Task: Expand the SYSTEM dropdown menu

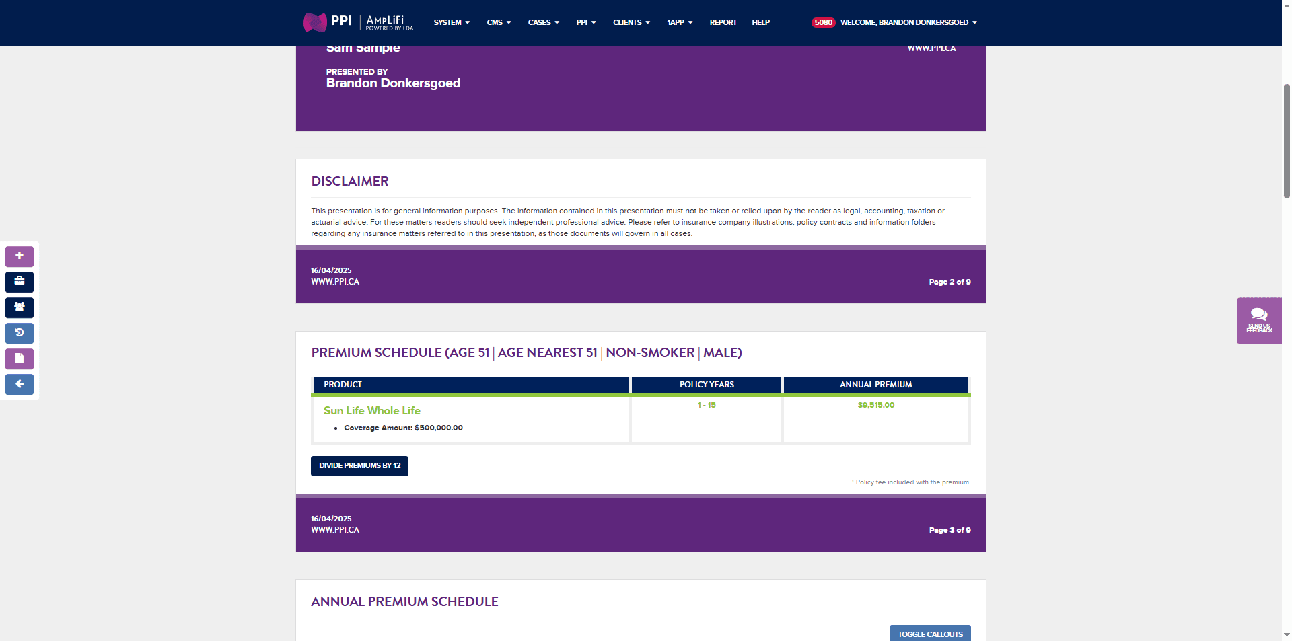Action: pos(452,22)
